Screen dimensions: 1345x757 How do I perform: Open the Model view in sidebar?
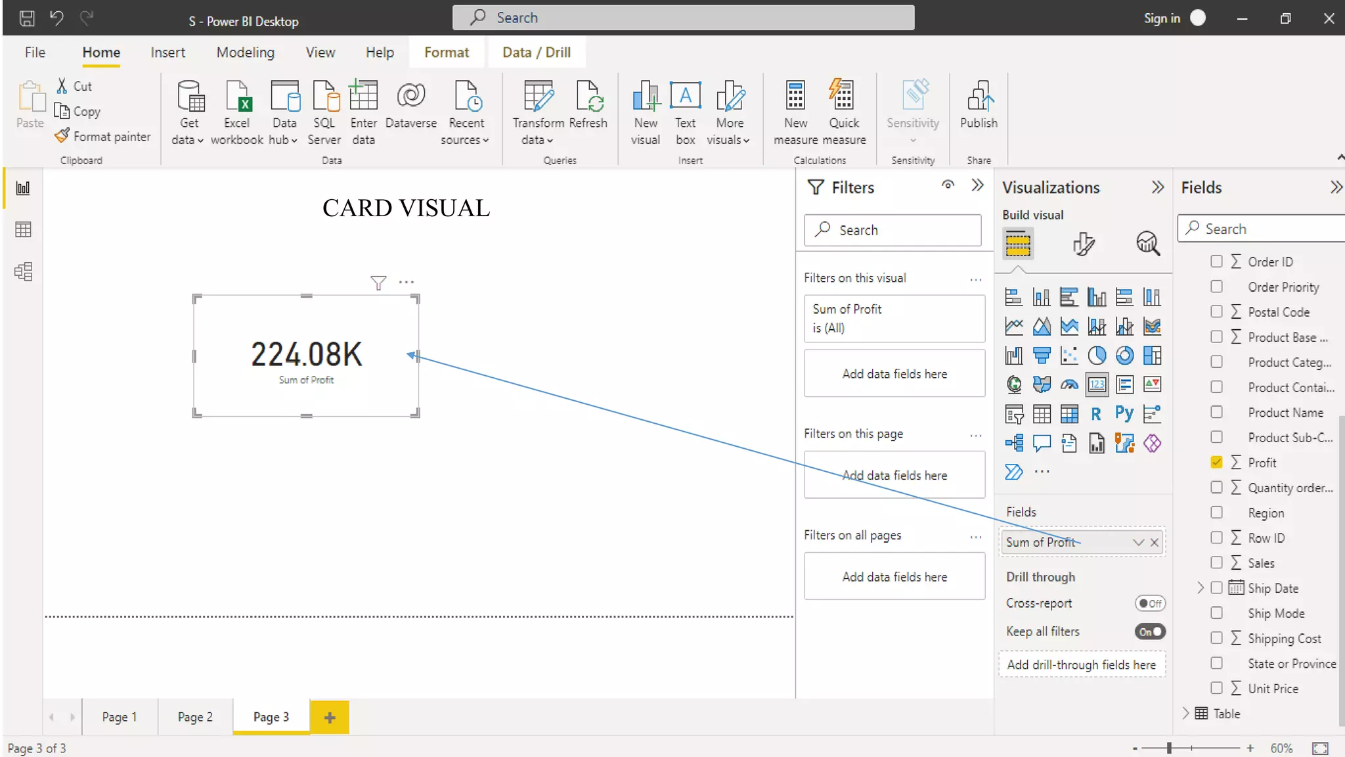[x=23, y=271]
